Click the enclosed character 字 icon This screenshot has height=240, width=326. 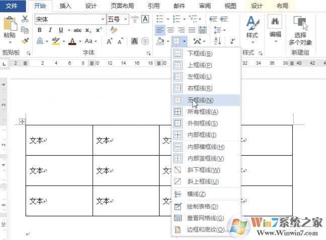click(145, 41)
